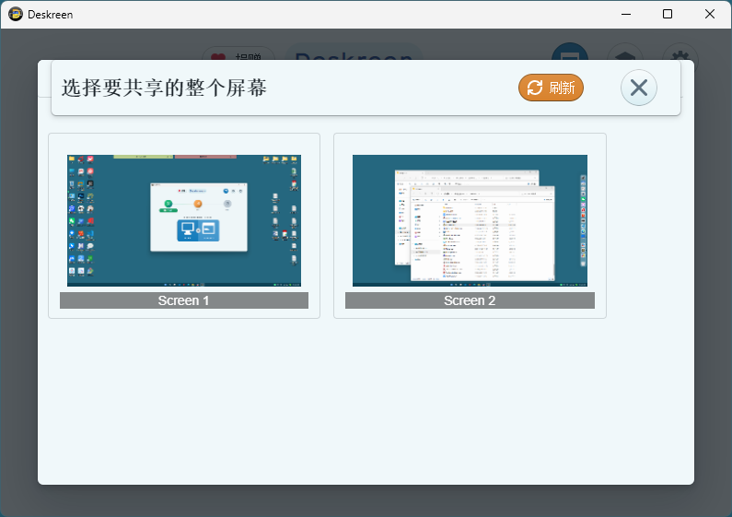This screenshot has width=732, height=517.
Task: Click the 选择要共享的整个屏幕 dialog heading
Action: (164, 88)
